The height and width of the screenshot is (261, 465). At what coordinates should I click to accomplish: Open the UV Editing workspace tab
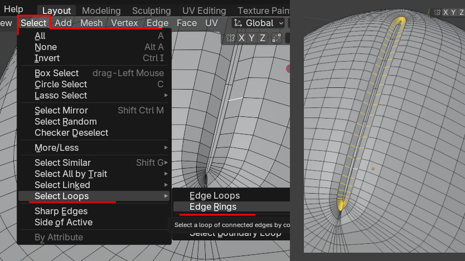(204, 11)
